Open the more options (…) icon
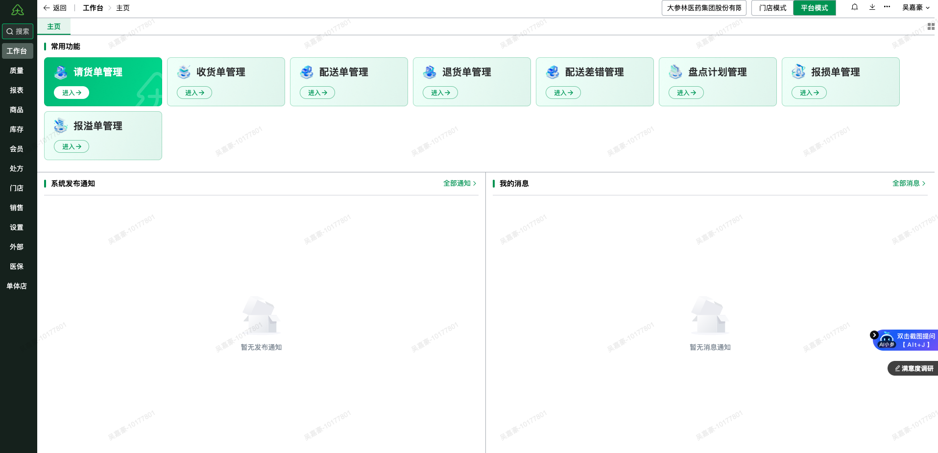The height and width of the screenshot is (453, 938). point(888,7)
